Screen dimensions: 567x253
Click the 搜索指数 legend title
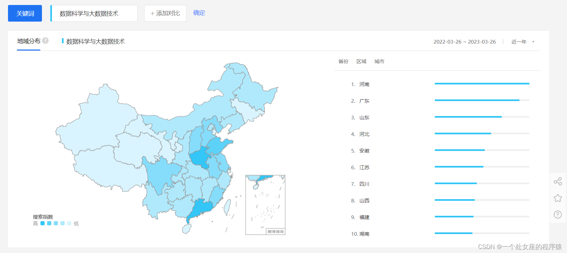tap(43, 217)
